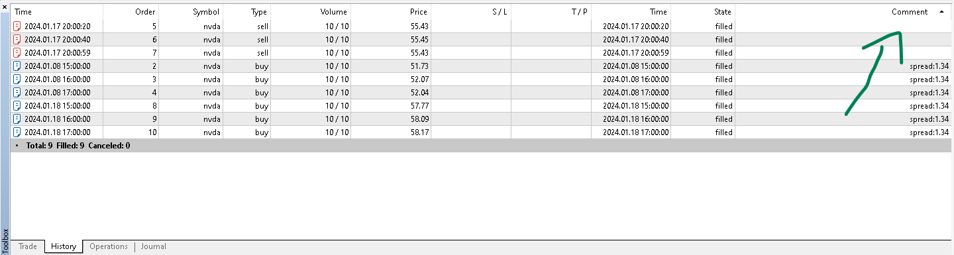Click the Toolbox vertical panel label
Image resolution: width=954 pixels, height=255 pixels.
(x=5, y=241)
